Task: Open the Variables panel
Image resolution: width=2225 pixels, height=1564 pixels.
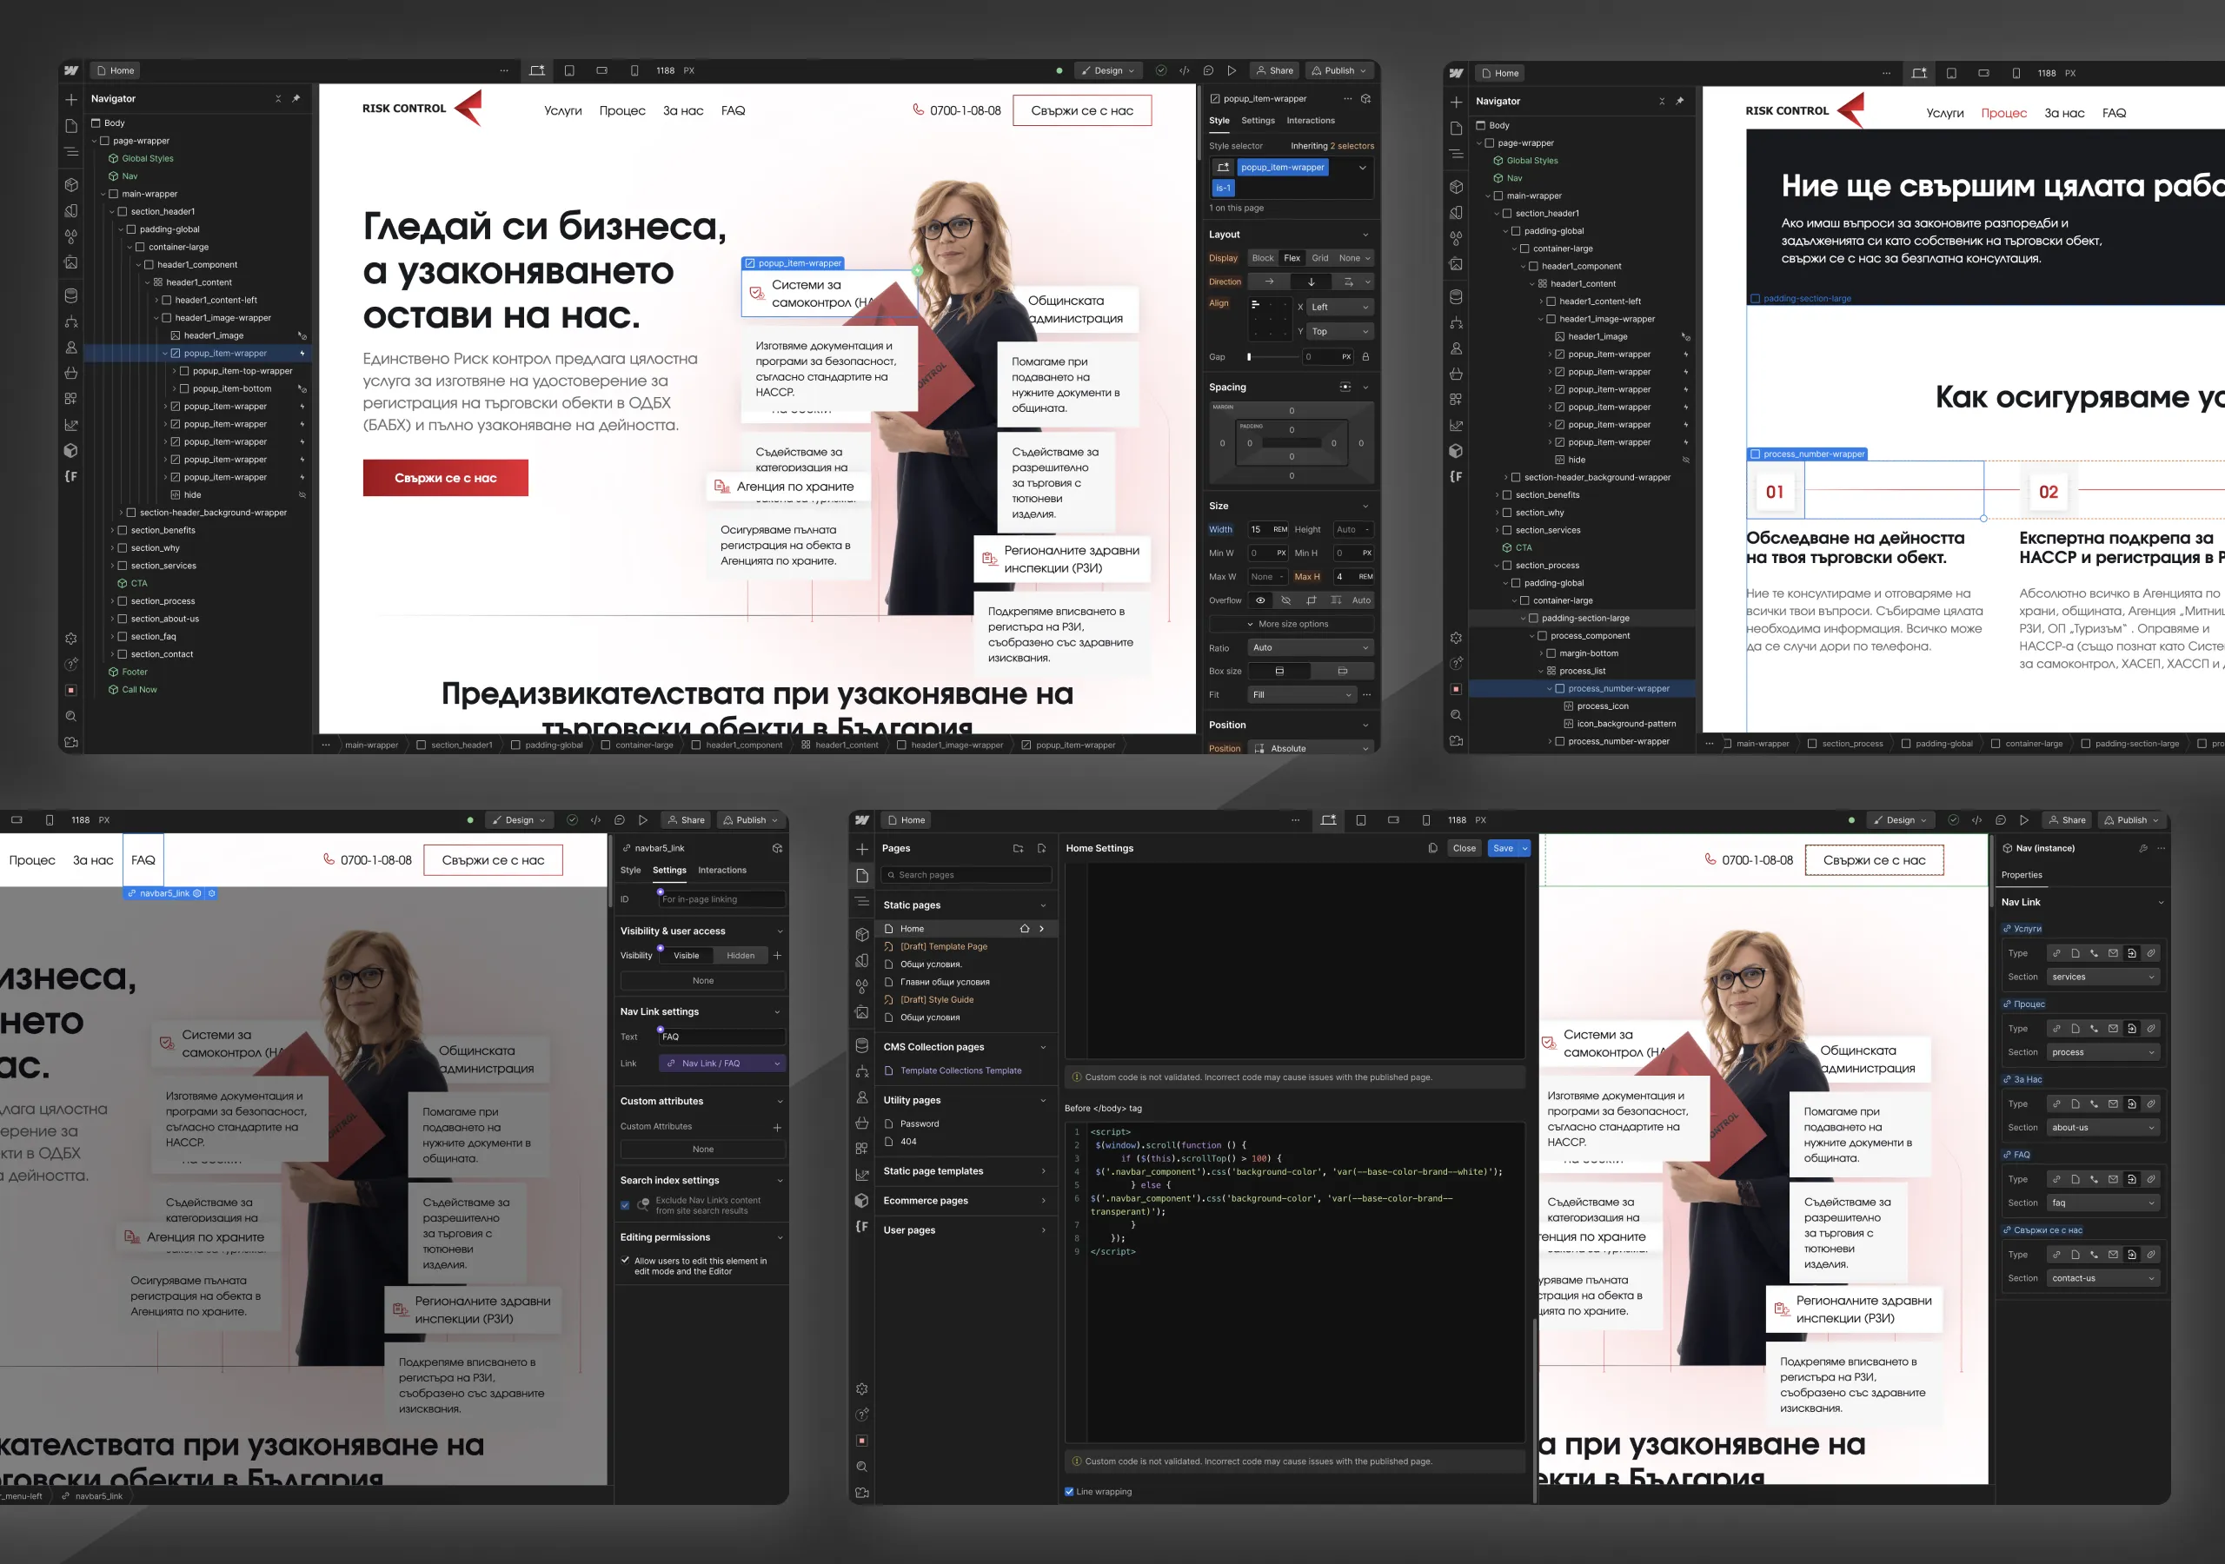Action: click(x=70, y=235)
